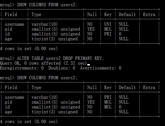The width and height of the screenshot is (165, 126).
Task: Click the Avertissements: 0 text
Action: pos(101,68)
